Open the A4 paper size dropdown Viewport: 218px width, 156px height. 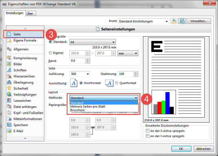[93, 42]
